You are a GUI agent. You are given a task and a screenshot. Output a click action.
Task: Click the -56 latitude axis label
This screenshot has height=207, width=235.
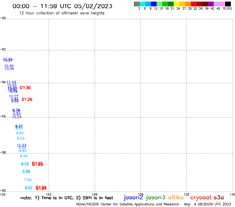[x=3, y=116]
